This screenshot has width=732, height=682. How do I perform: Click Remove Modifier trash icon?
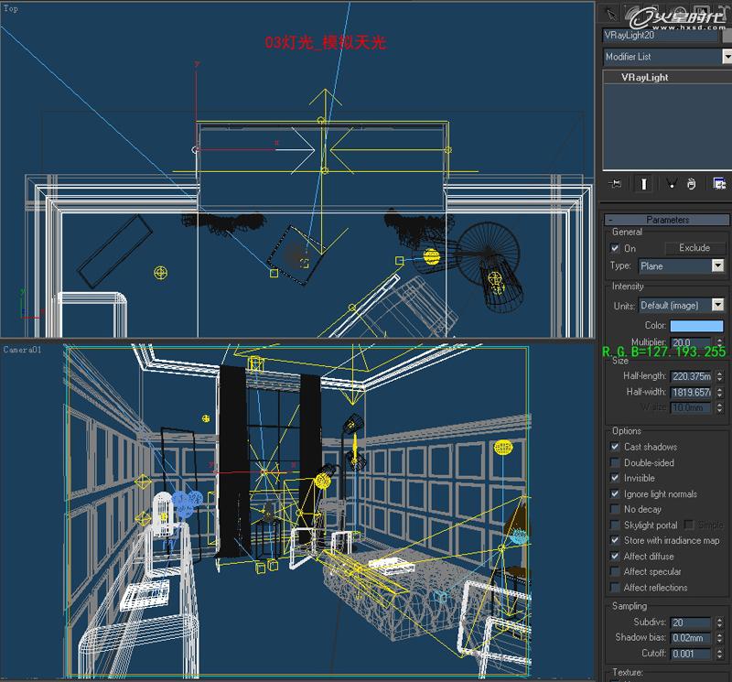(x=692, y=184)
